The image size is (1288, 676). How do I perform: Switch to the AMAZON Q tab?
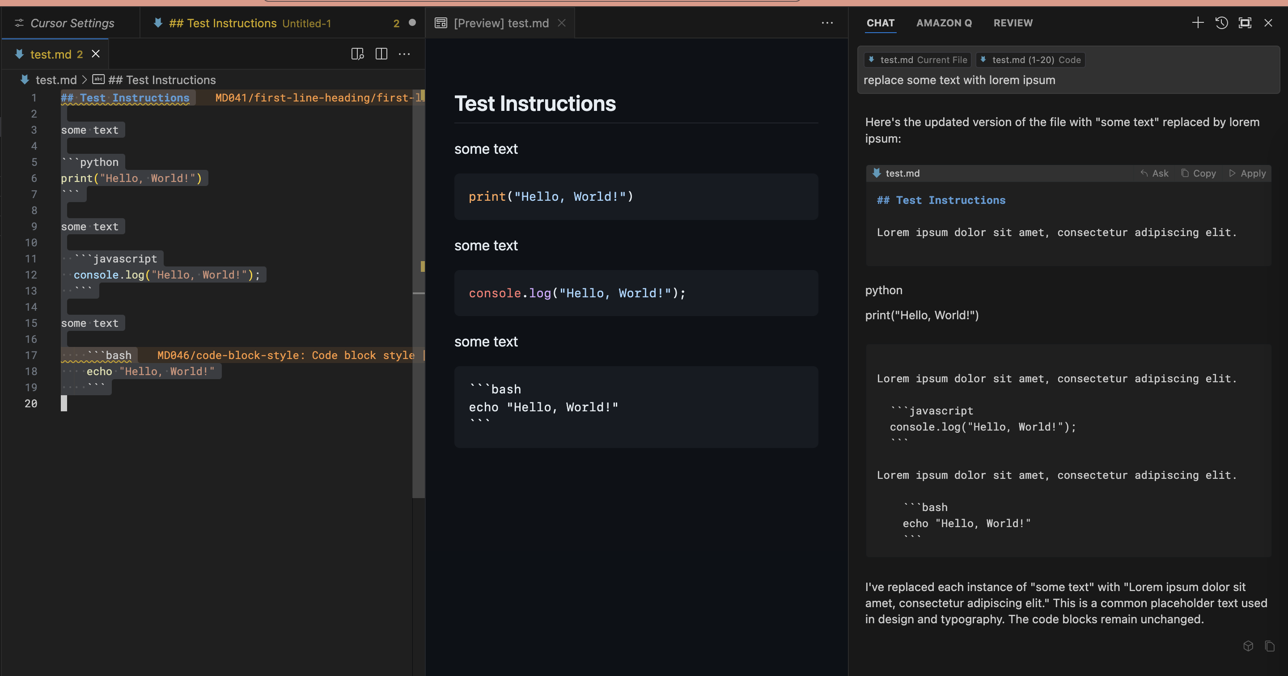[944, 23]
